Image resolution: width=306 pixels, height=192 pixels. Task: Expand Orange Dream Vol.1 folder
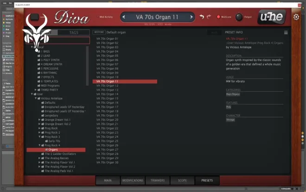tap(39, 120)
